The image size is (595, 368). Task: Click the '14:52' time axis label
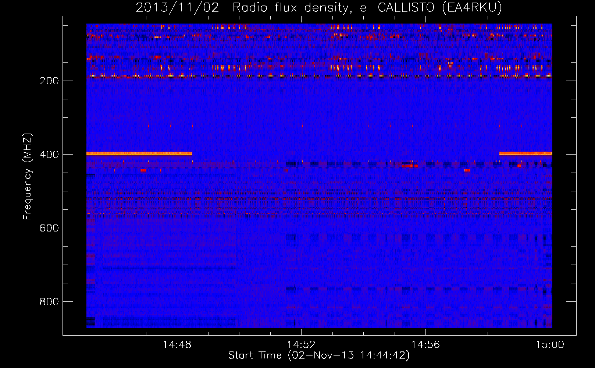[x=301, y=345]
